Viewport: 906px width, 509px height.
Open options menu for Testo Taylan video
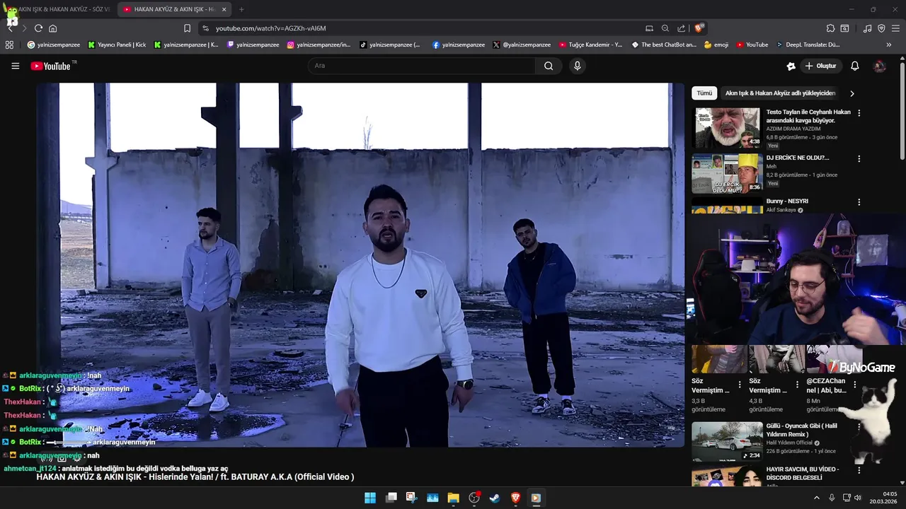[859, 113]
